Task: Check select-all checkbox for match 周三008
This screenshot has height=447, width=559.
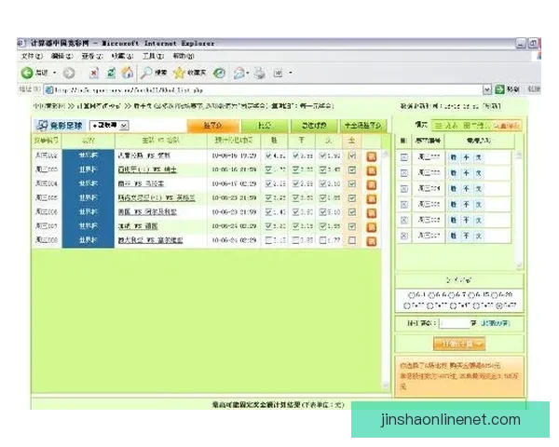Action: 352,240
